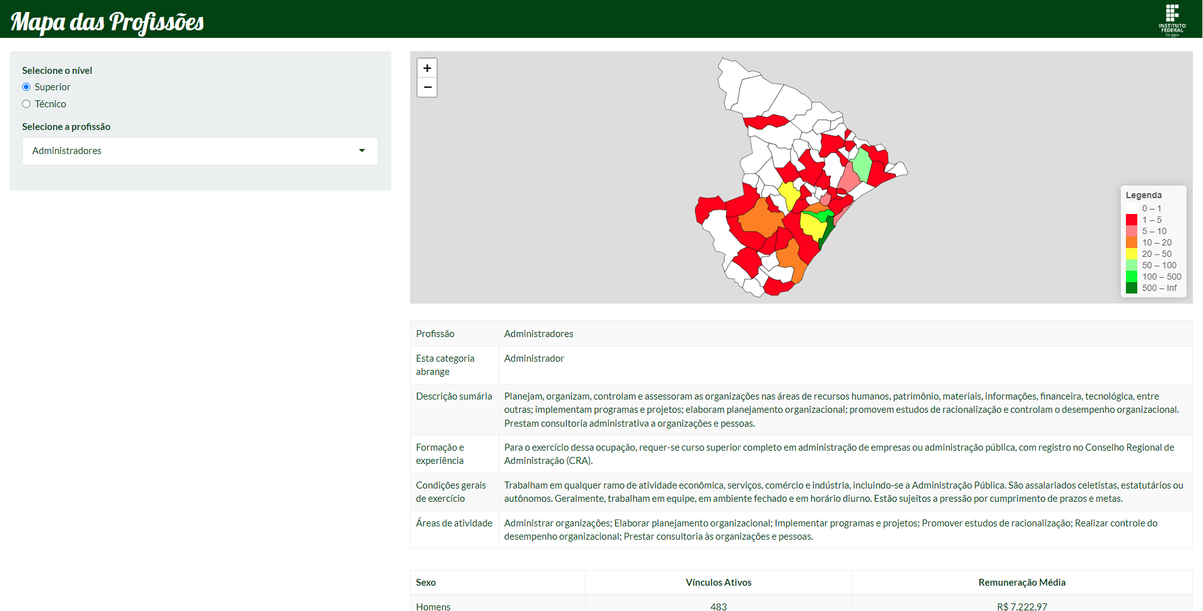The height and width of the screenshot is (611, 1203).
Task: Click the Homens row label
Action: [x=433, y=607]
